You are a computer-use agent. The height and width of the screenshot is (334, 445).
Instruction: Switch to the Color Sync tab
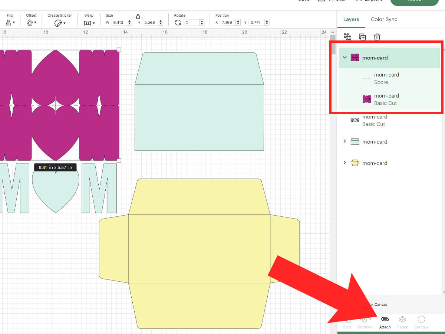tap(384, 19)
